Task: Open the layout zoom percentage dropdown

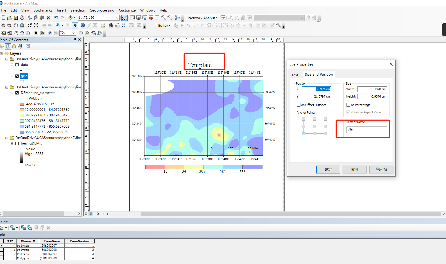Action: (x=74, y=33)
